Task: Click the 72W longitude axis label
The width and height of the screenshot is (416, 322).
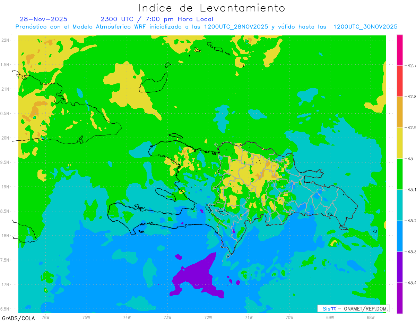Action: click(x=208, y=317)
